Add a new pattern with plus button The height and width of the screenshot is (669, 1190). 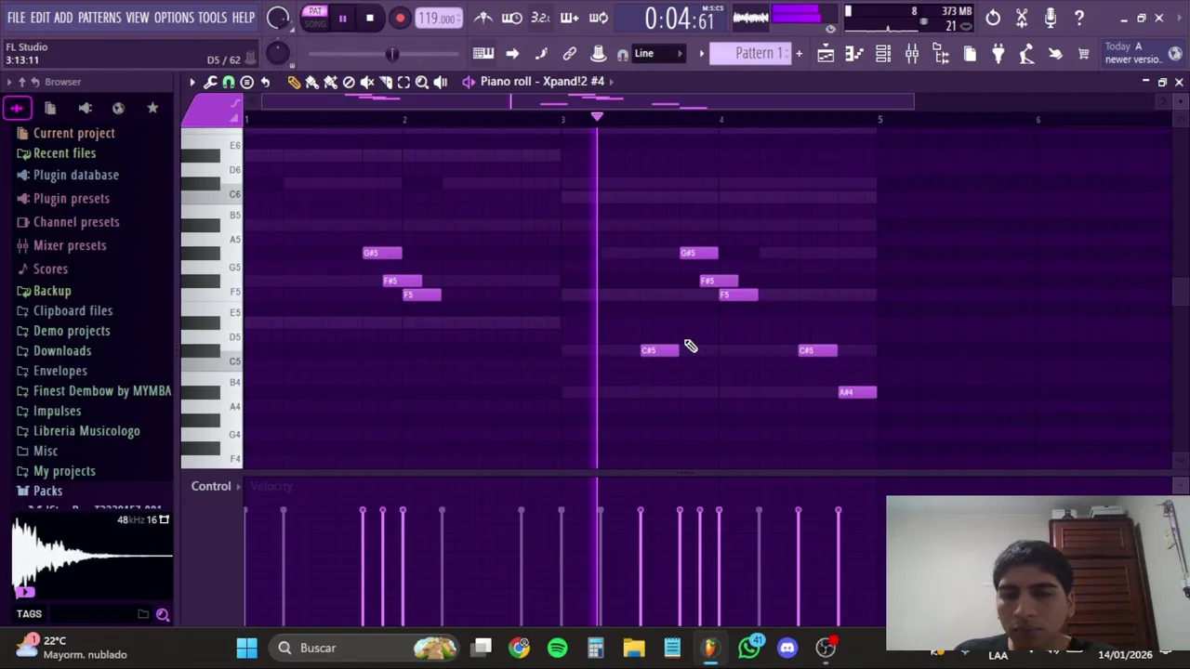pyautogui.click(x=798, y=54)
